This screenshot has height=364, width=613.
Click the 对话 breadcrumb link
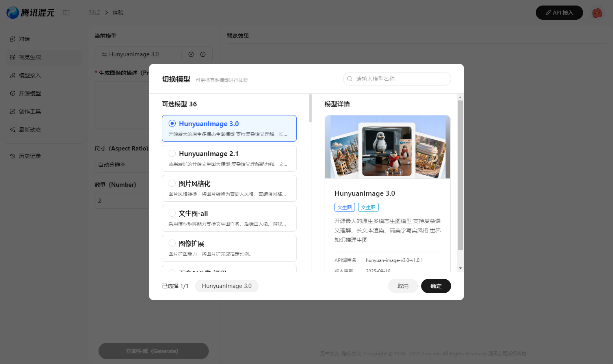click(x=95, y=13)
